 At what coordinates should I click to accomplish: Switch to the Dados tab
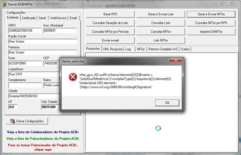click(185, 49)
